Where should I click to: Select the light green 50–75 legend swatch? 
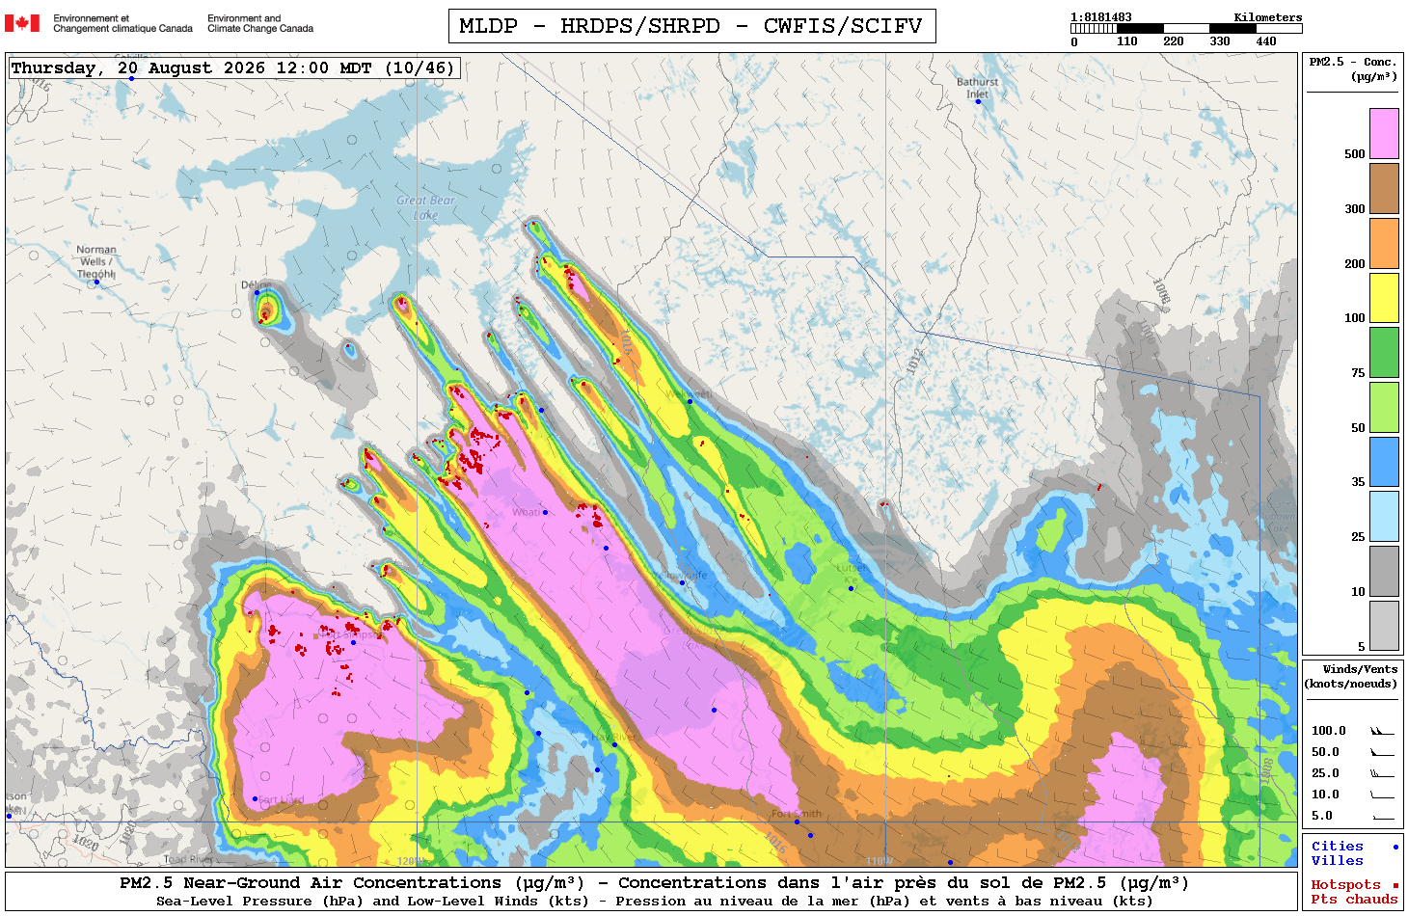(x=1384, y=407)
